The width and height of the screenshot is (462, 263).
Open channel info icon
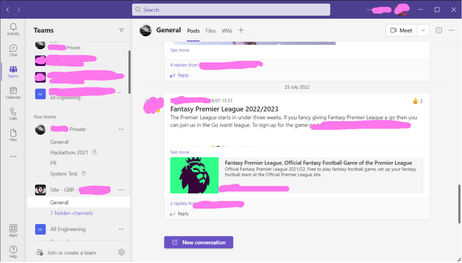[439, 30]
